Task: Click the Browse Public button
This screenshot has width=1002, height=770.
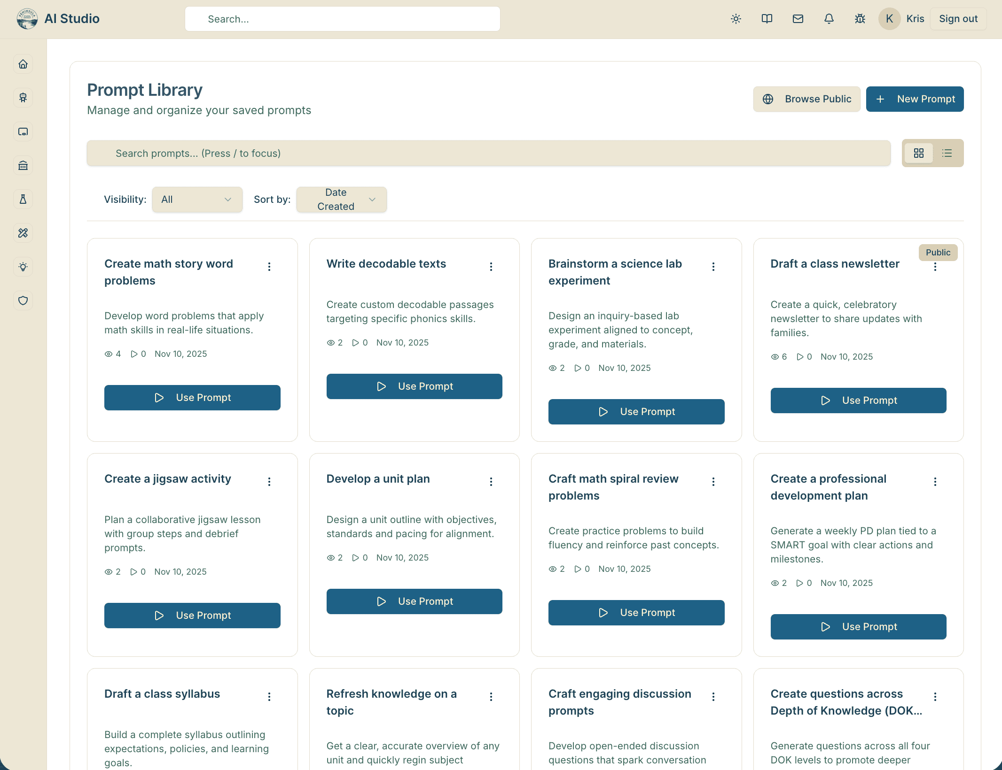Action: [x=806, y=99]
